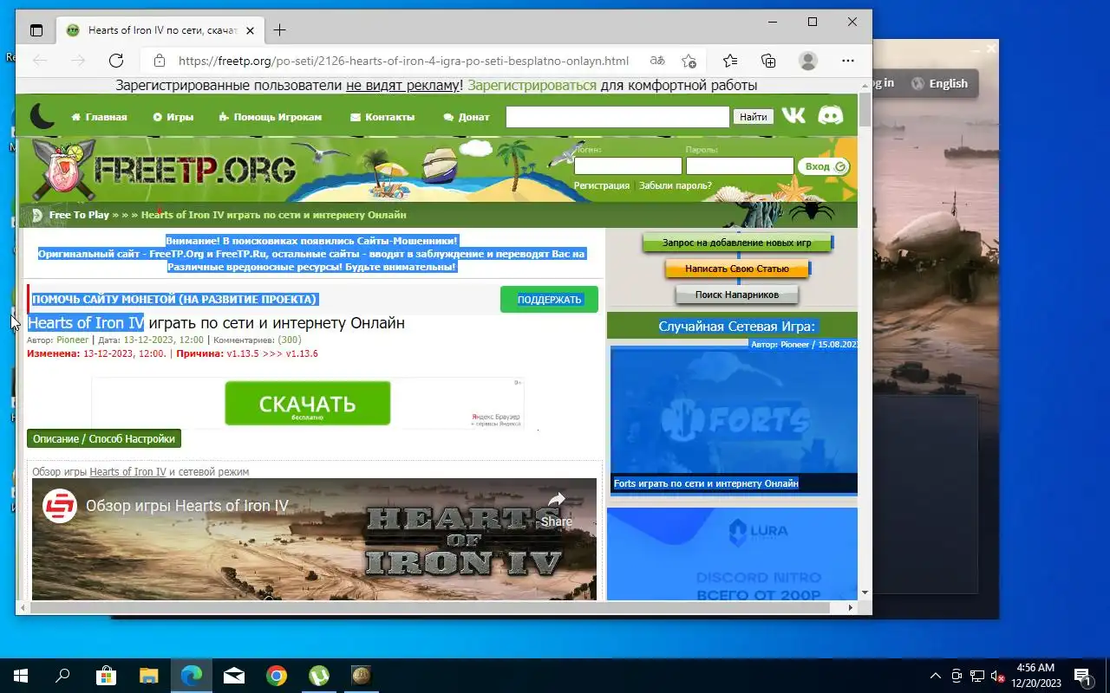1110x693 pixels.
Task: Close the Hearts of Iron IV tab
Action: pos(251,30)
